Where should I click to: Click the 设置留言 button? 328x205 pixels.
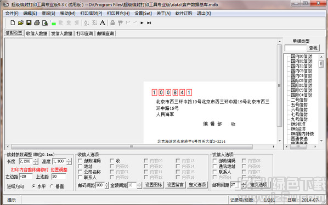point(175,185)
